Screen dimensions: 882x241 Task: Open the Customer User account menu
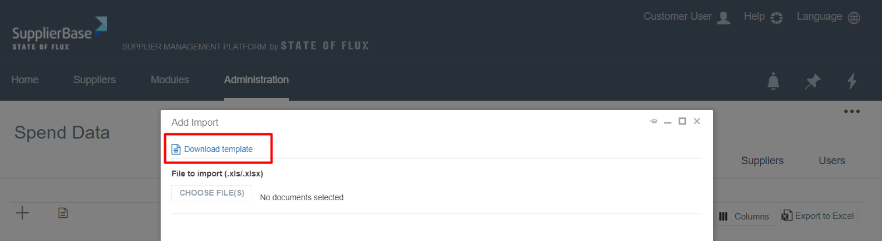coord(686,17)
